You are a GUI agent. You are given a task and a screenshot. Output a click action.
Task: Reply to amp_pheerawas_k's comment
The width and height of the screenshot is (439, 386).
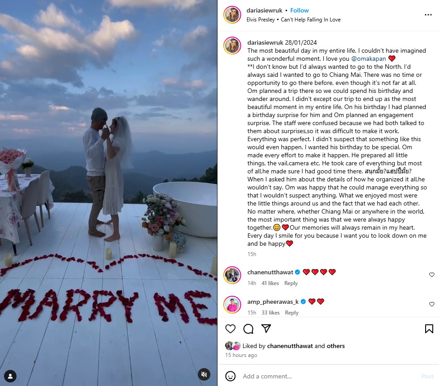point(292,313)
